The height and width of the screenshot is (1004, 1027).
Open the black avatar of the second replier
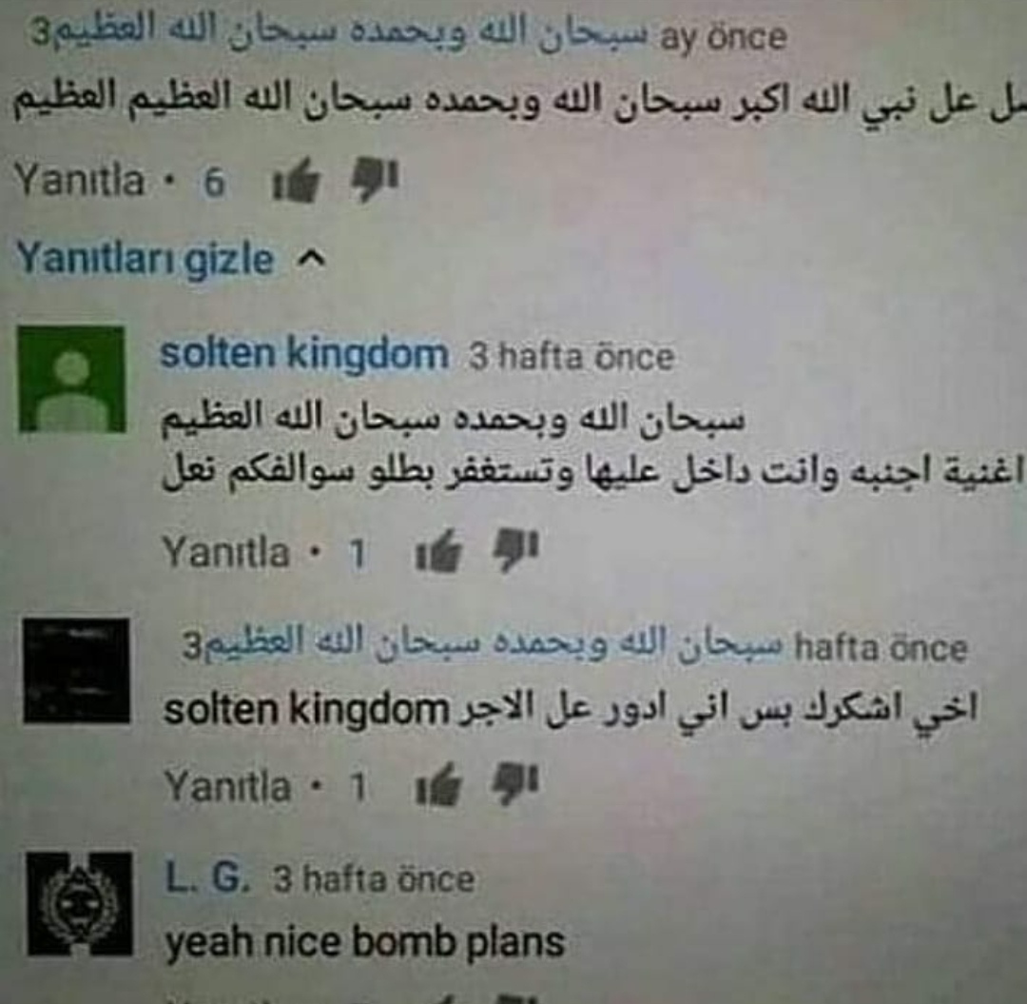click(x=77, y=670)
